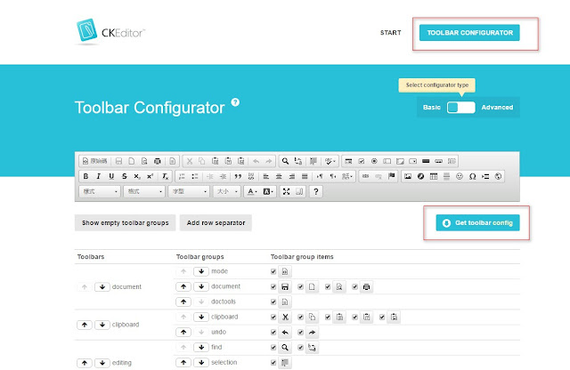Click the Subscript icon in the preview
This screenshot has height=370, width=570.
pos(137,176)
